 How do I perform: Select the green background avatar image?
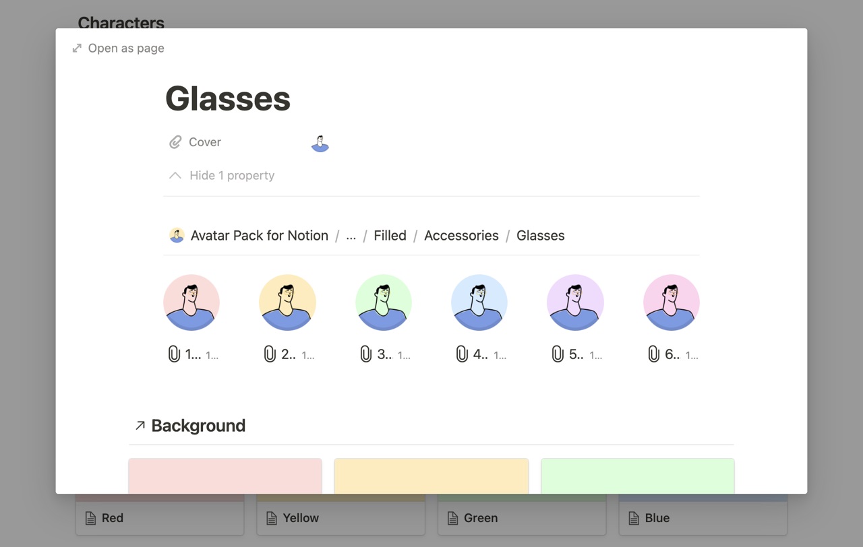(x=384, y=302)
